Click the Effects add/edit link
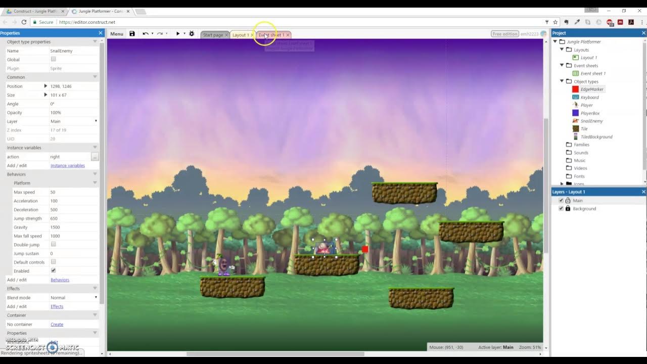The height and width of the screenshot is (364, 647). pyautogui.click(x=57, y=306)
